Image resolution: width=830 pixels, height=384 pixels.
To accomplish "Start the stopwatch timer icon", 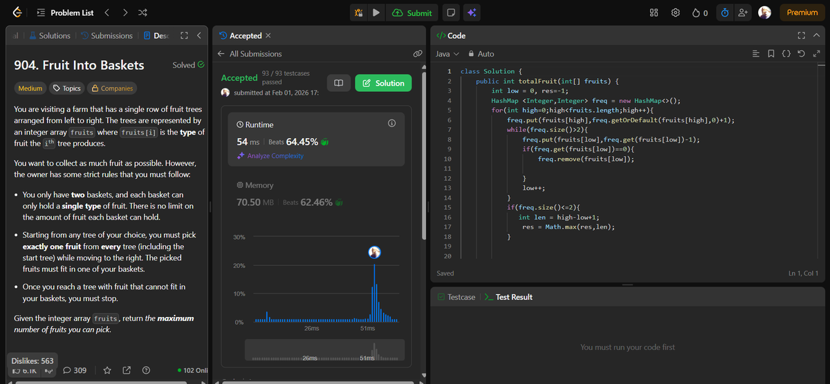I will pos(725,12).
